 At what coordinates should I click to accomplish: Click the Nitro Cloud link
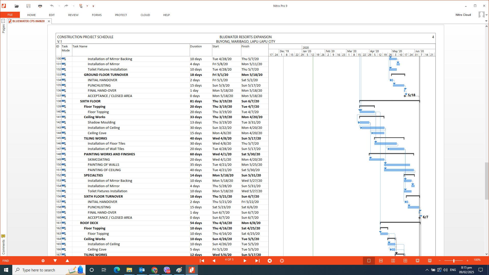[x=463, y=15]
